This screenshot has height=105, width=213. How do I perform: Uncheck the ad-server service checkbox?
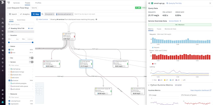click(x=9, y=80)
